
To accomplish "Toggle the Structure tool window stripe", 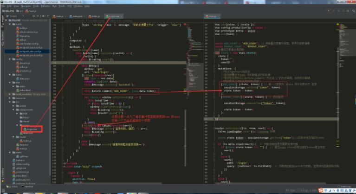I will tap(2, 39).
